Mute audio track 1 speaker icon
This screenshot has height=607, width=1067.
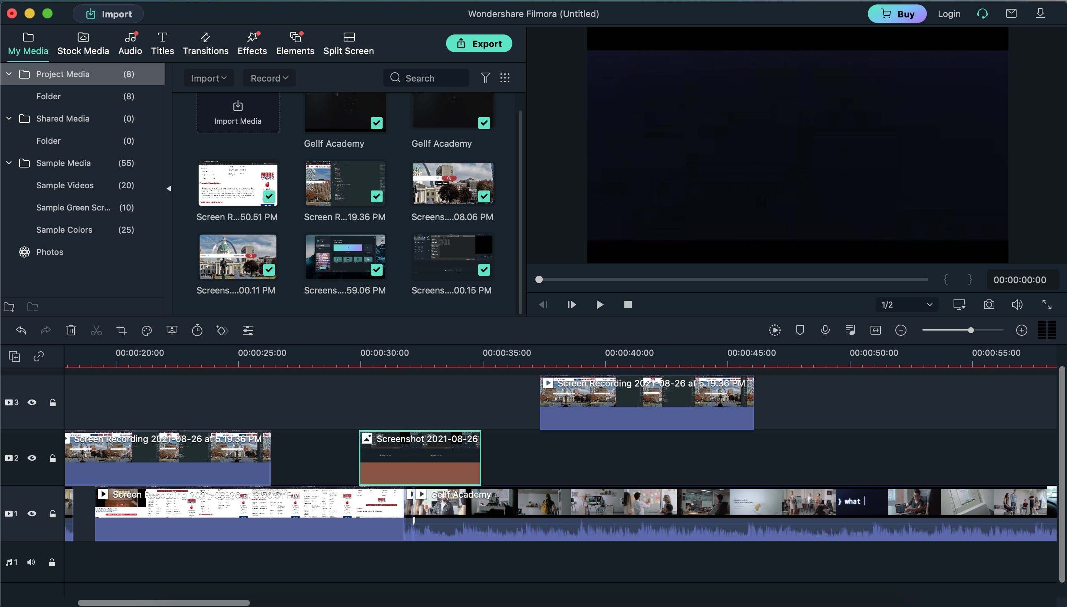tap(31, 563)
